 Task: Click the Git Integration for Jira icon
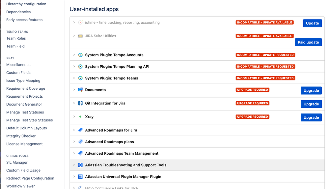[x=80, y=103]
